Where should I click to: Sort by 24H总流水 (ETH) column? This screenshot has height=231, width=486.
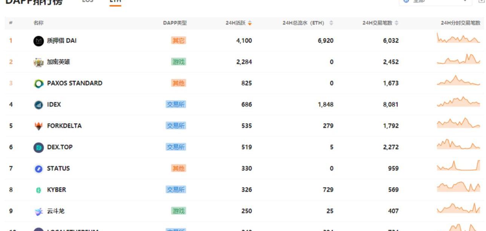[x=331, y=23]
